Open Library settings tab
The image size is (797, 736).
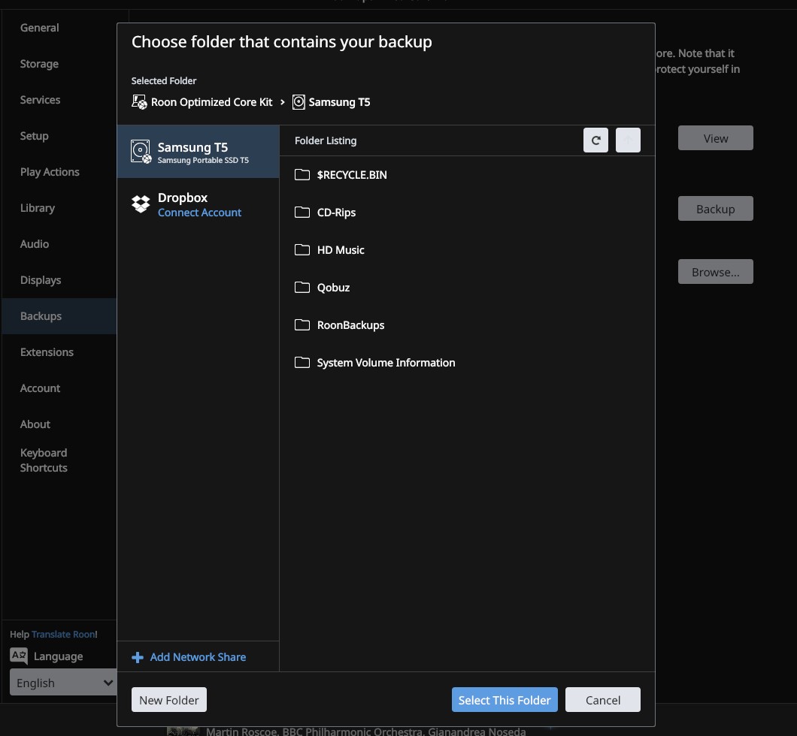[38, 208]
